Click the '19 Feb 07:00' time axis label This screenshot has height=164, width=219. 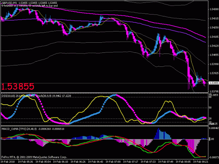pos(113,162)
